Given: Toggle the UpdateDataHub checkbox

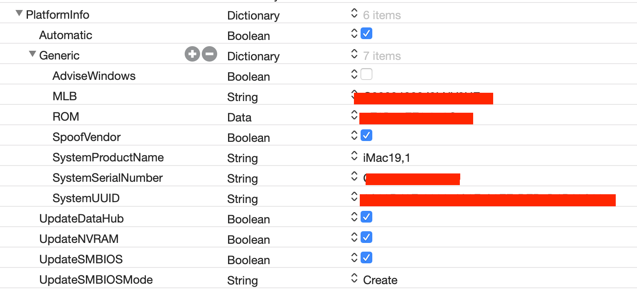Looking at the screenshot, I should tap(366, 217).
